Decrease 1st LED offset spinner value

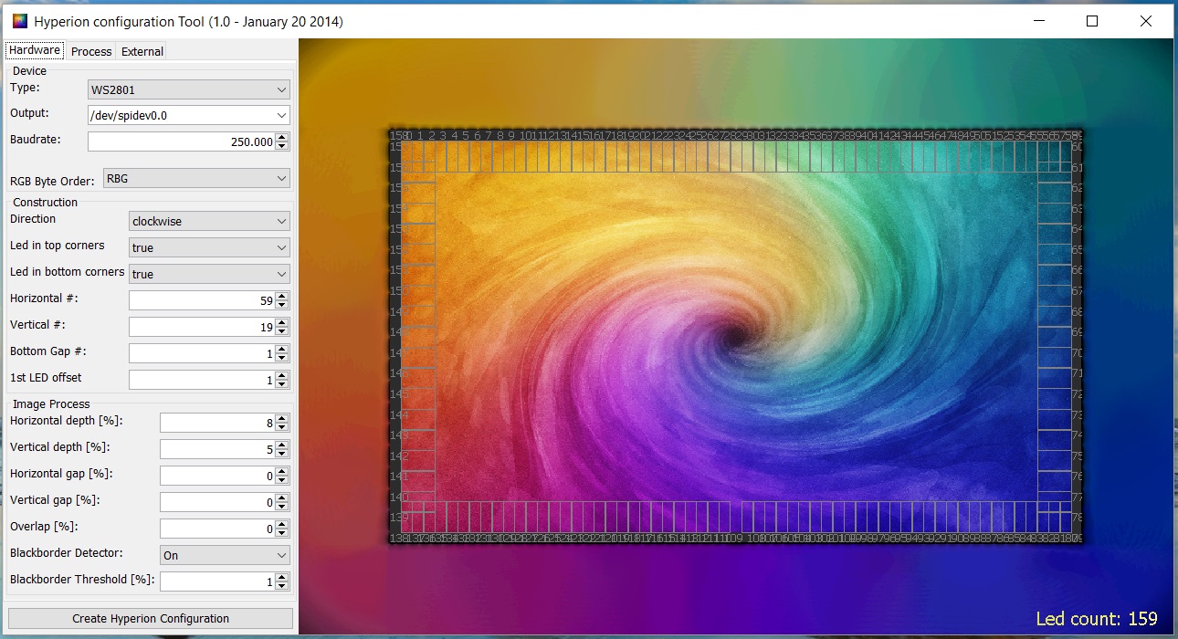[282, 383]
